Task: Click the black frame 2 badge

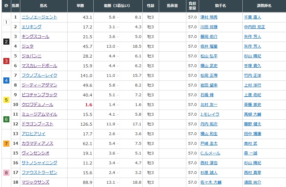Action: click(6, 42)
